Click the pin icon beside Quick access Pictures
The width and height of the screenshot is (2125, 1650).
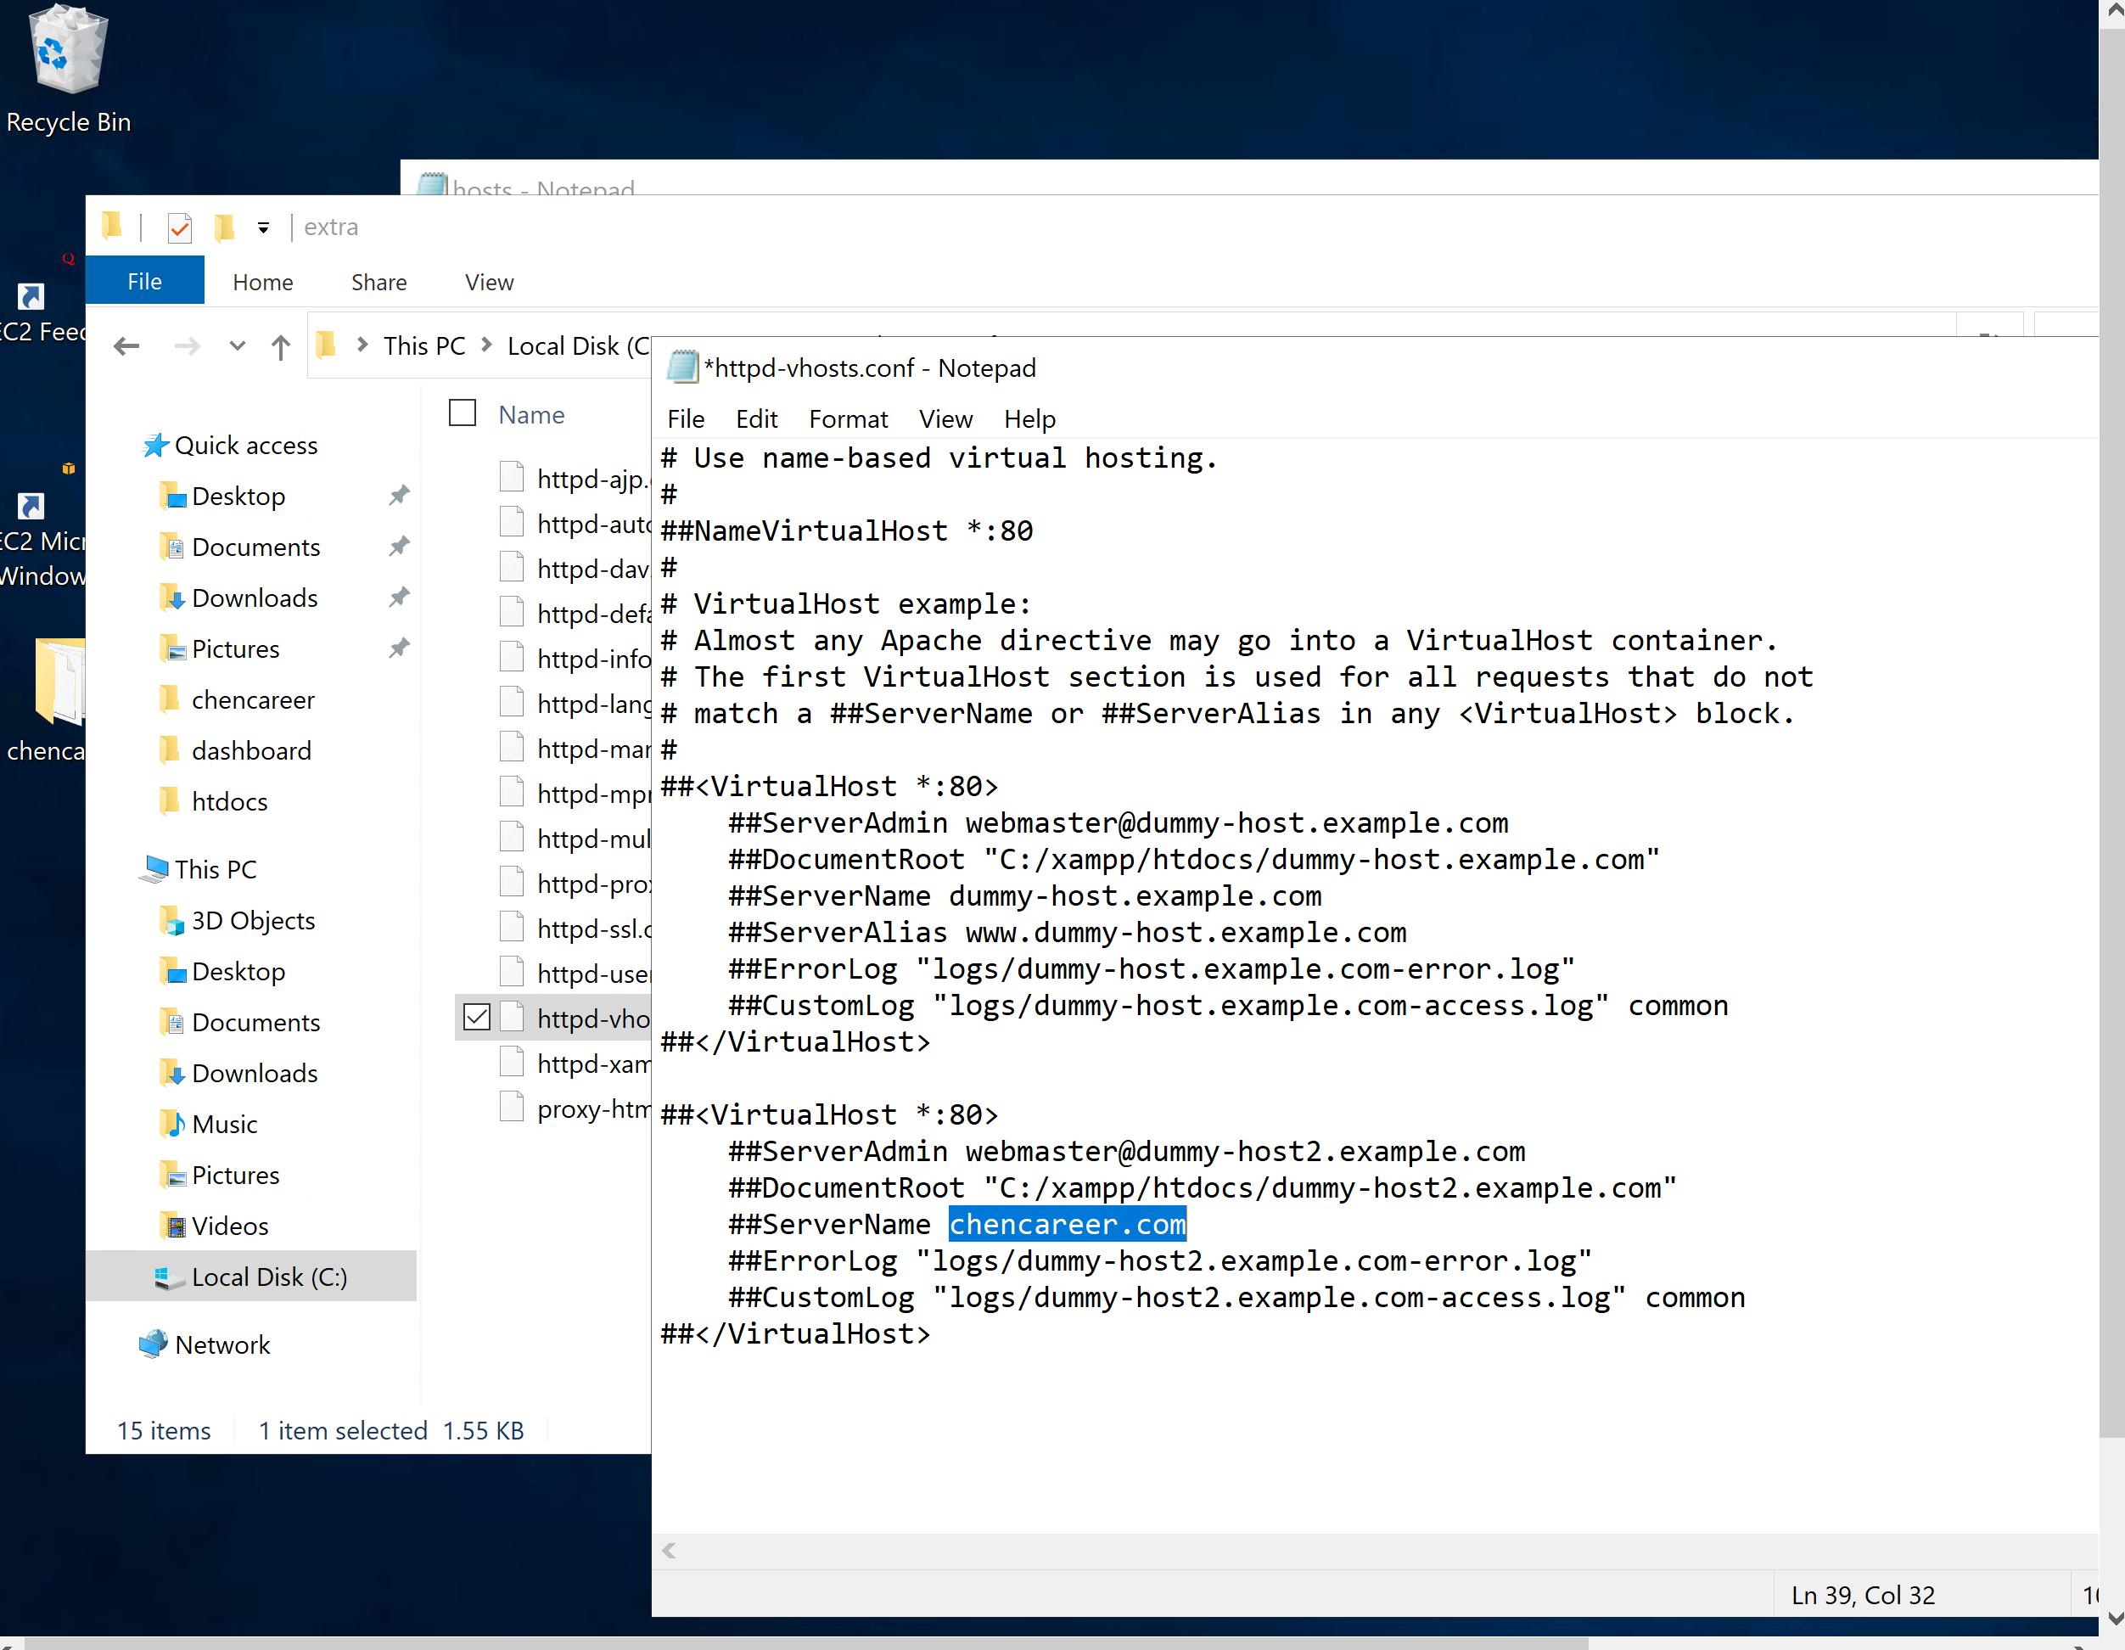pos(399,648)
